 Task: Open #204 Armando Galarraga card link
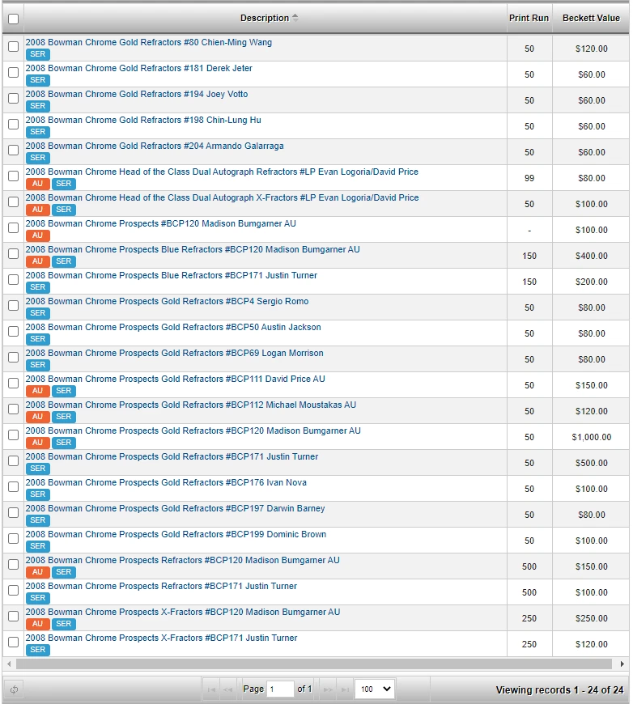[x=155, y=146]
